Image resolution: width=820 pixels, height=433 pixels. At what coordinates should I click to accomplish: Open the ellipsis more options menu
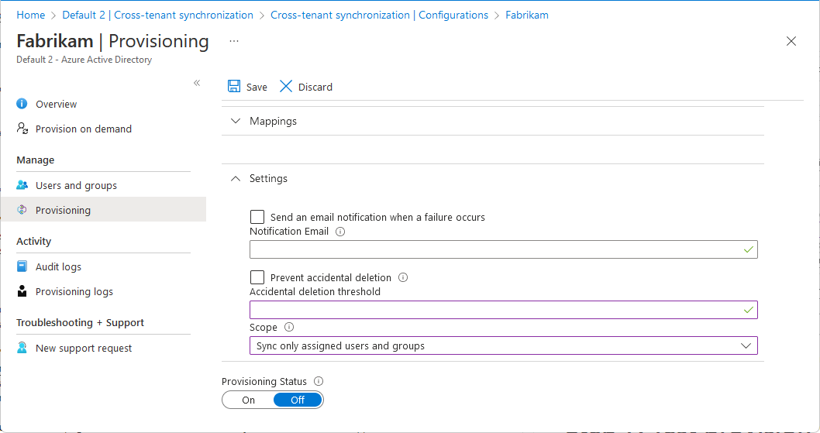pyautogui.click(x=234, y=41)
